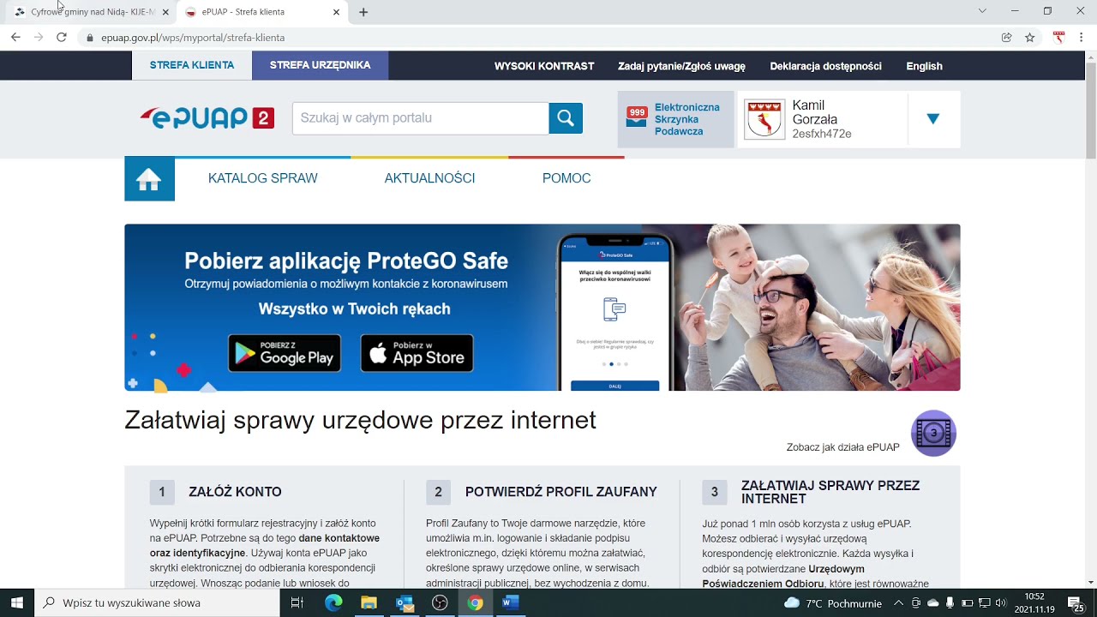1097x617 pixels.
Task: Click the Google Play download badge
Action: pyautogui.click(x=285, y=353)
